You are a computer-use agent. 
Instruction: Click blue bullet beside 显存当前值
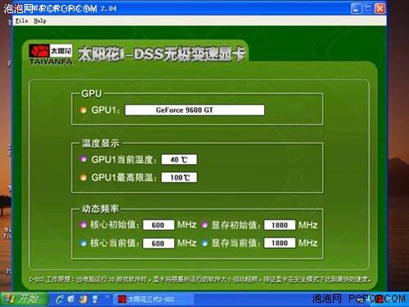point(204,243)
